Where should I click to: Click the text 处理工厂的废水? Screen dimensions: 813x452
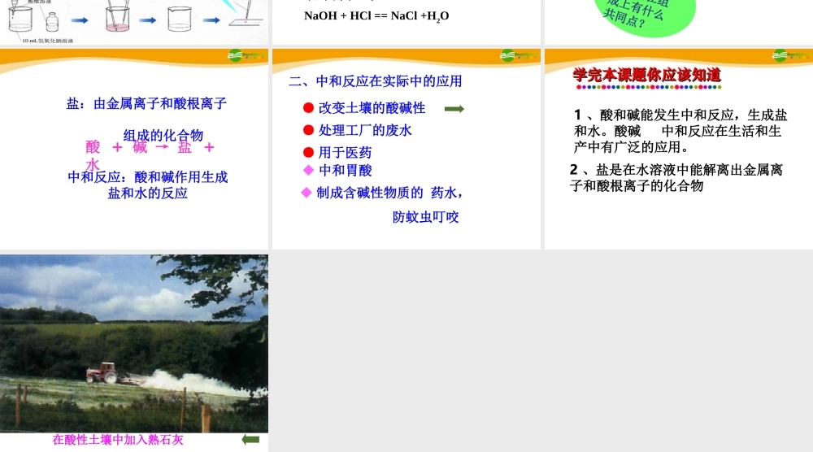click(365, 130)
